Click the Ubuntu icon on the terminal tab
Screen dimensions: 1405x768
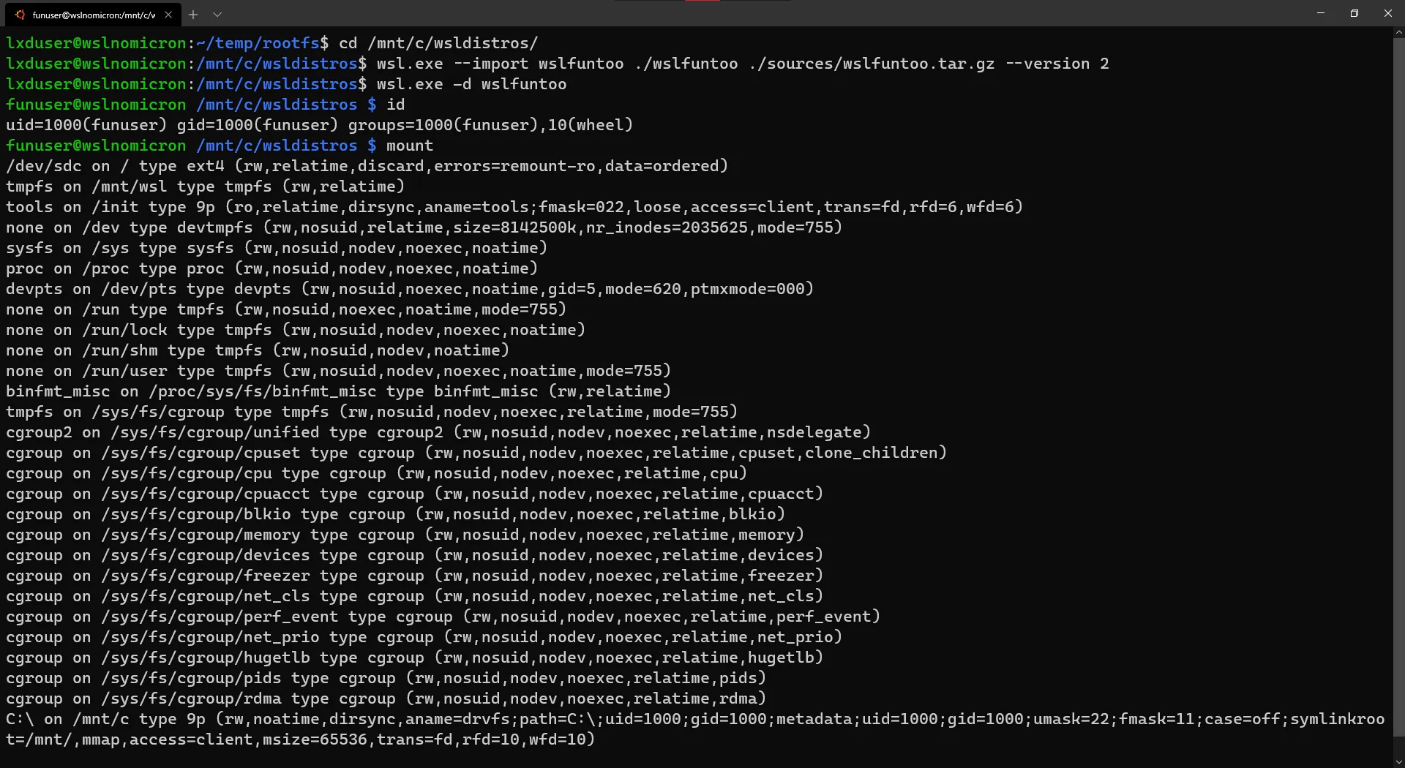click(20, 15)
